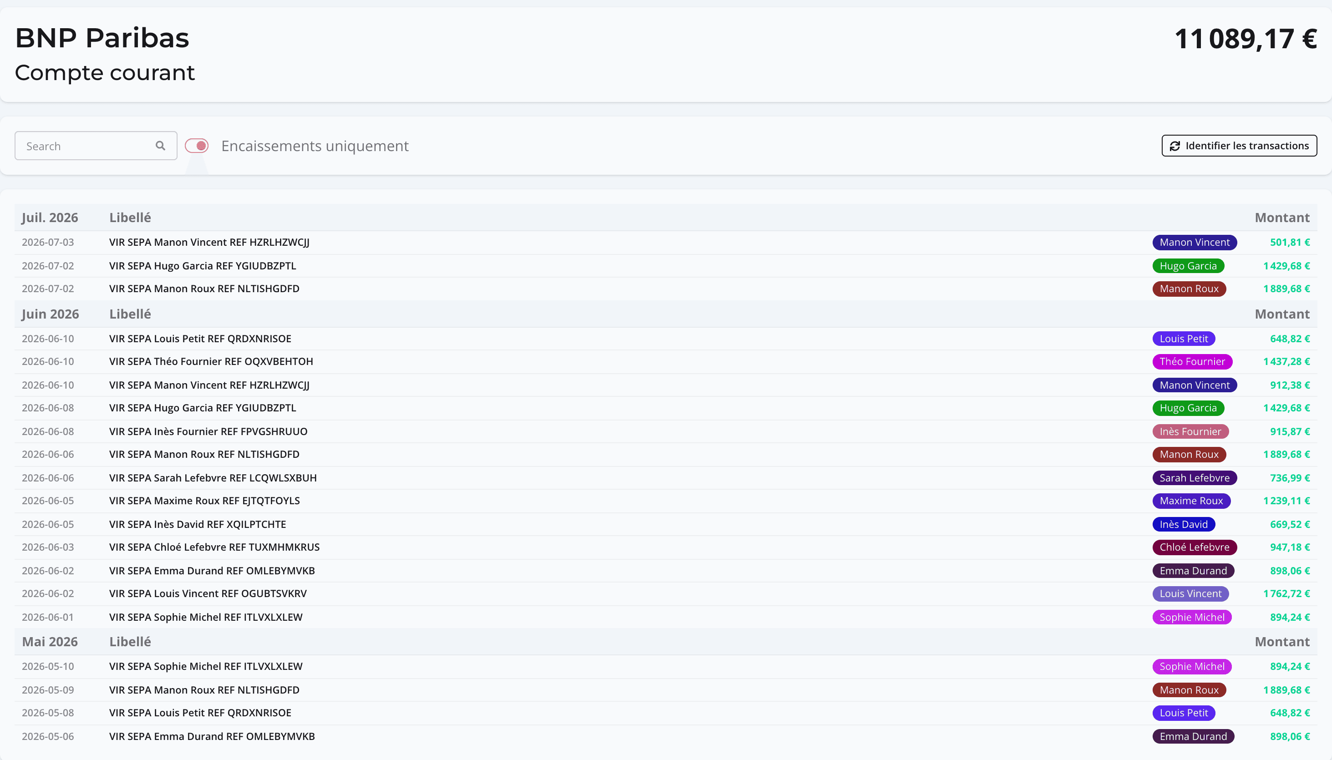This screenshot has height=760, width=1332.
Task: Click Manon Vincent tag on 2026-06-10 row
Action: click(1194, 385)
